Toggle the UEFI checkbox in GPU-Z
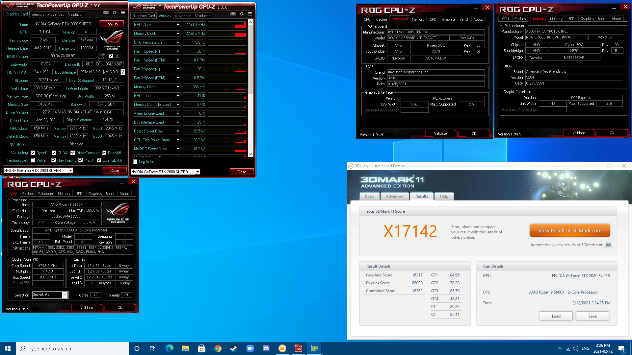 [x=111, y=56]
